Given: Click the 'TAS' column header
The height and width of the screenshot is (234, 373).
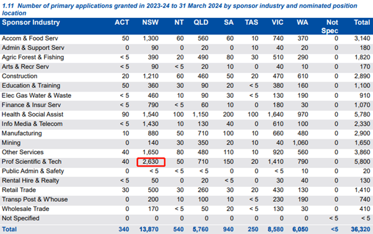Looking at the screenshot, I should click(252, 22).
